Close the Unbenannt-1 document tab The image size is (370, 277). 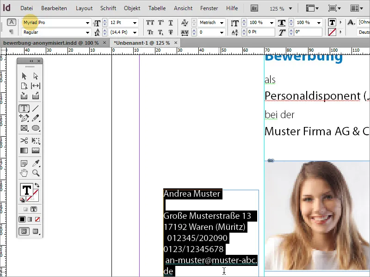176,42
